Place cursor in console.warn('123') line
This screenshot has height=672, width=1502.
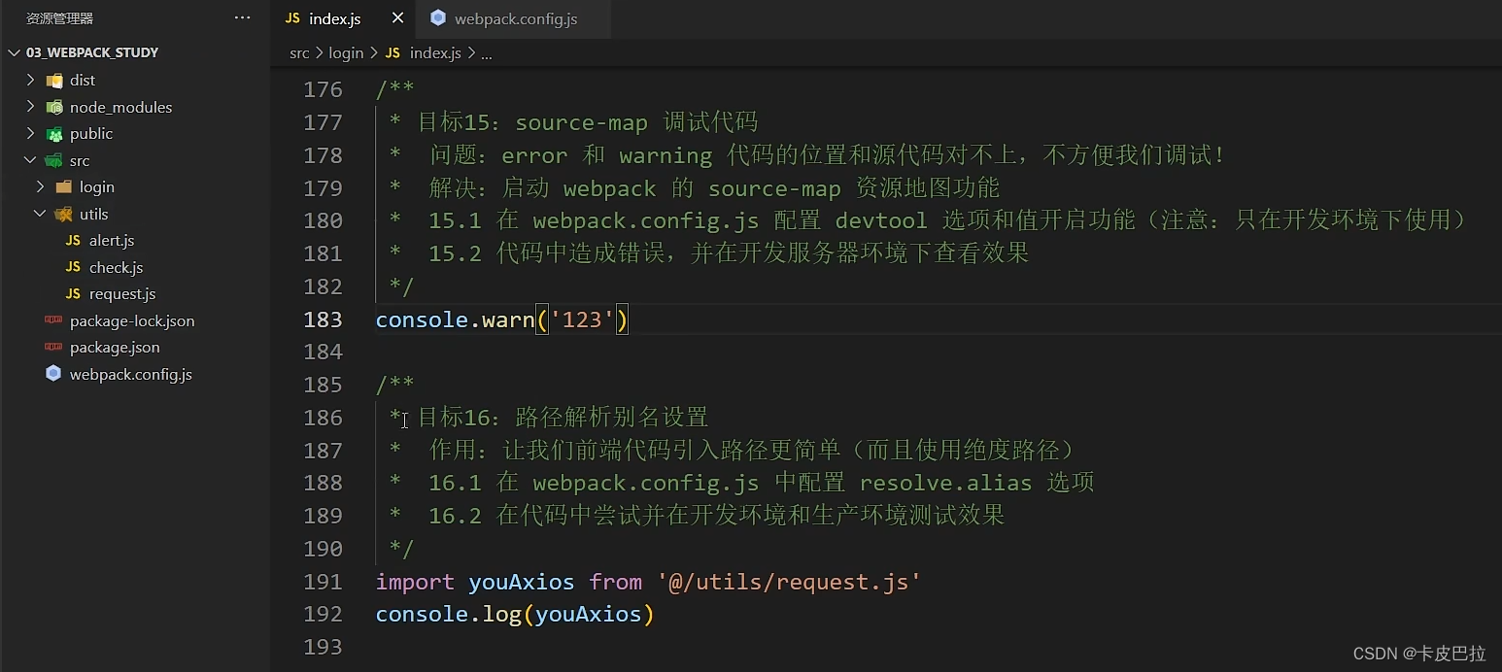pyautogui.click(x=502, y=319)
